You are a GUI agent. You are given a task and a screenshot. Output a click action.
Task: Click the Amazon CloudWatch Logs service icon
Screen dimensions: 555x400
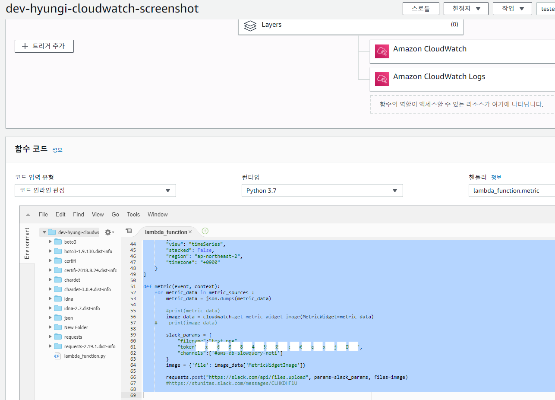click(382, 79)
